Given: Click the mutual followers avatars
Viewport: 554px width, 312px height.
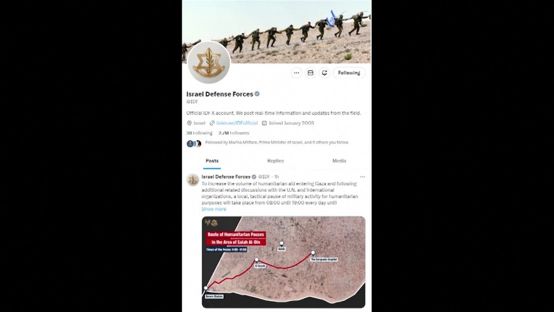Looking at the screenshot, I should (194, 144).
